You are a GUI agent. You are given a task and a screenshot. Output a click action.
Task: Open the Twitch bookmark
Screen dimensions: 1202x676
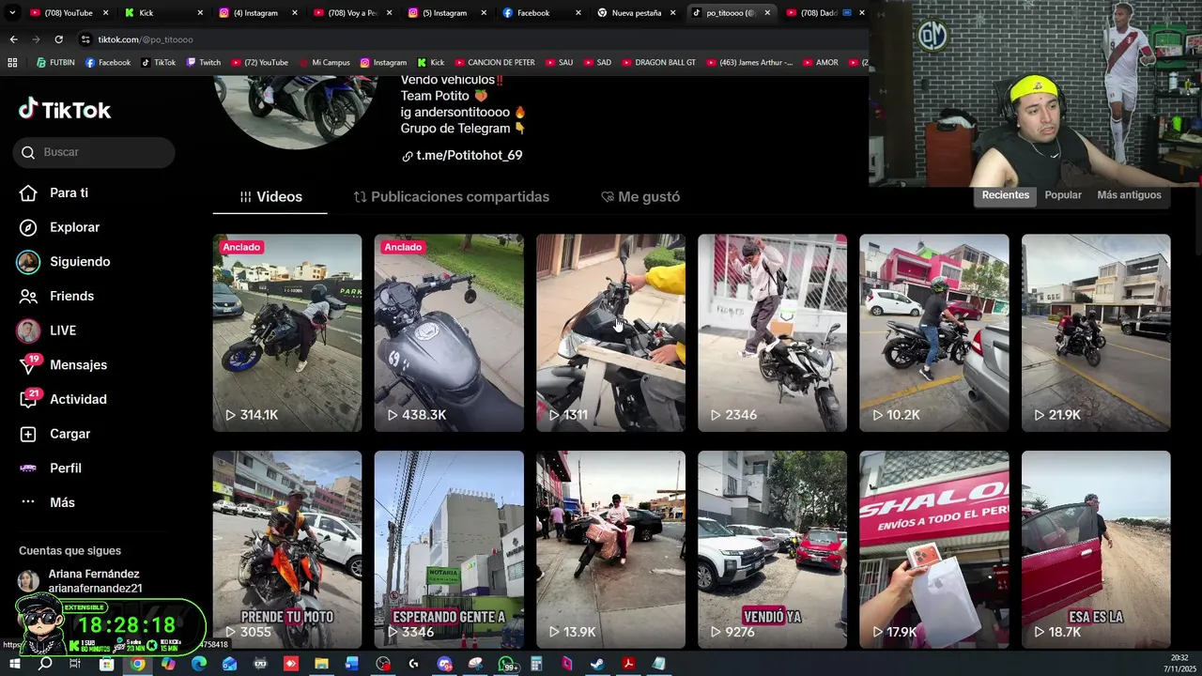tap(204, 63)
